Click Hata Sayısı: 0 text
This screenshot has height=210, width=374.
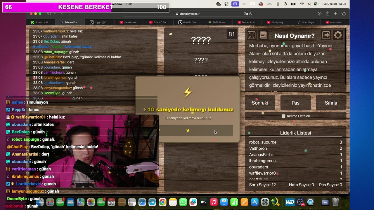click(x=302, y=185)
